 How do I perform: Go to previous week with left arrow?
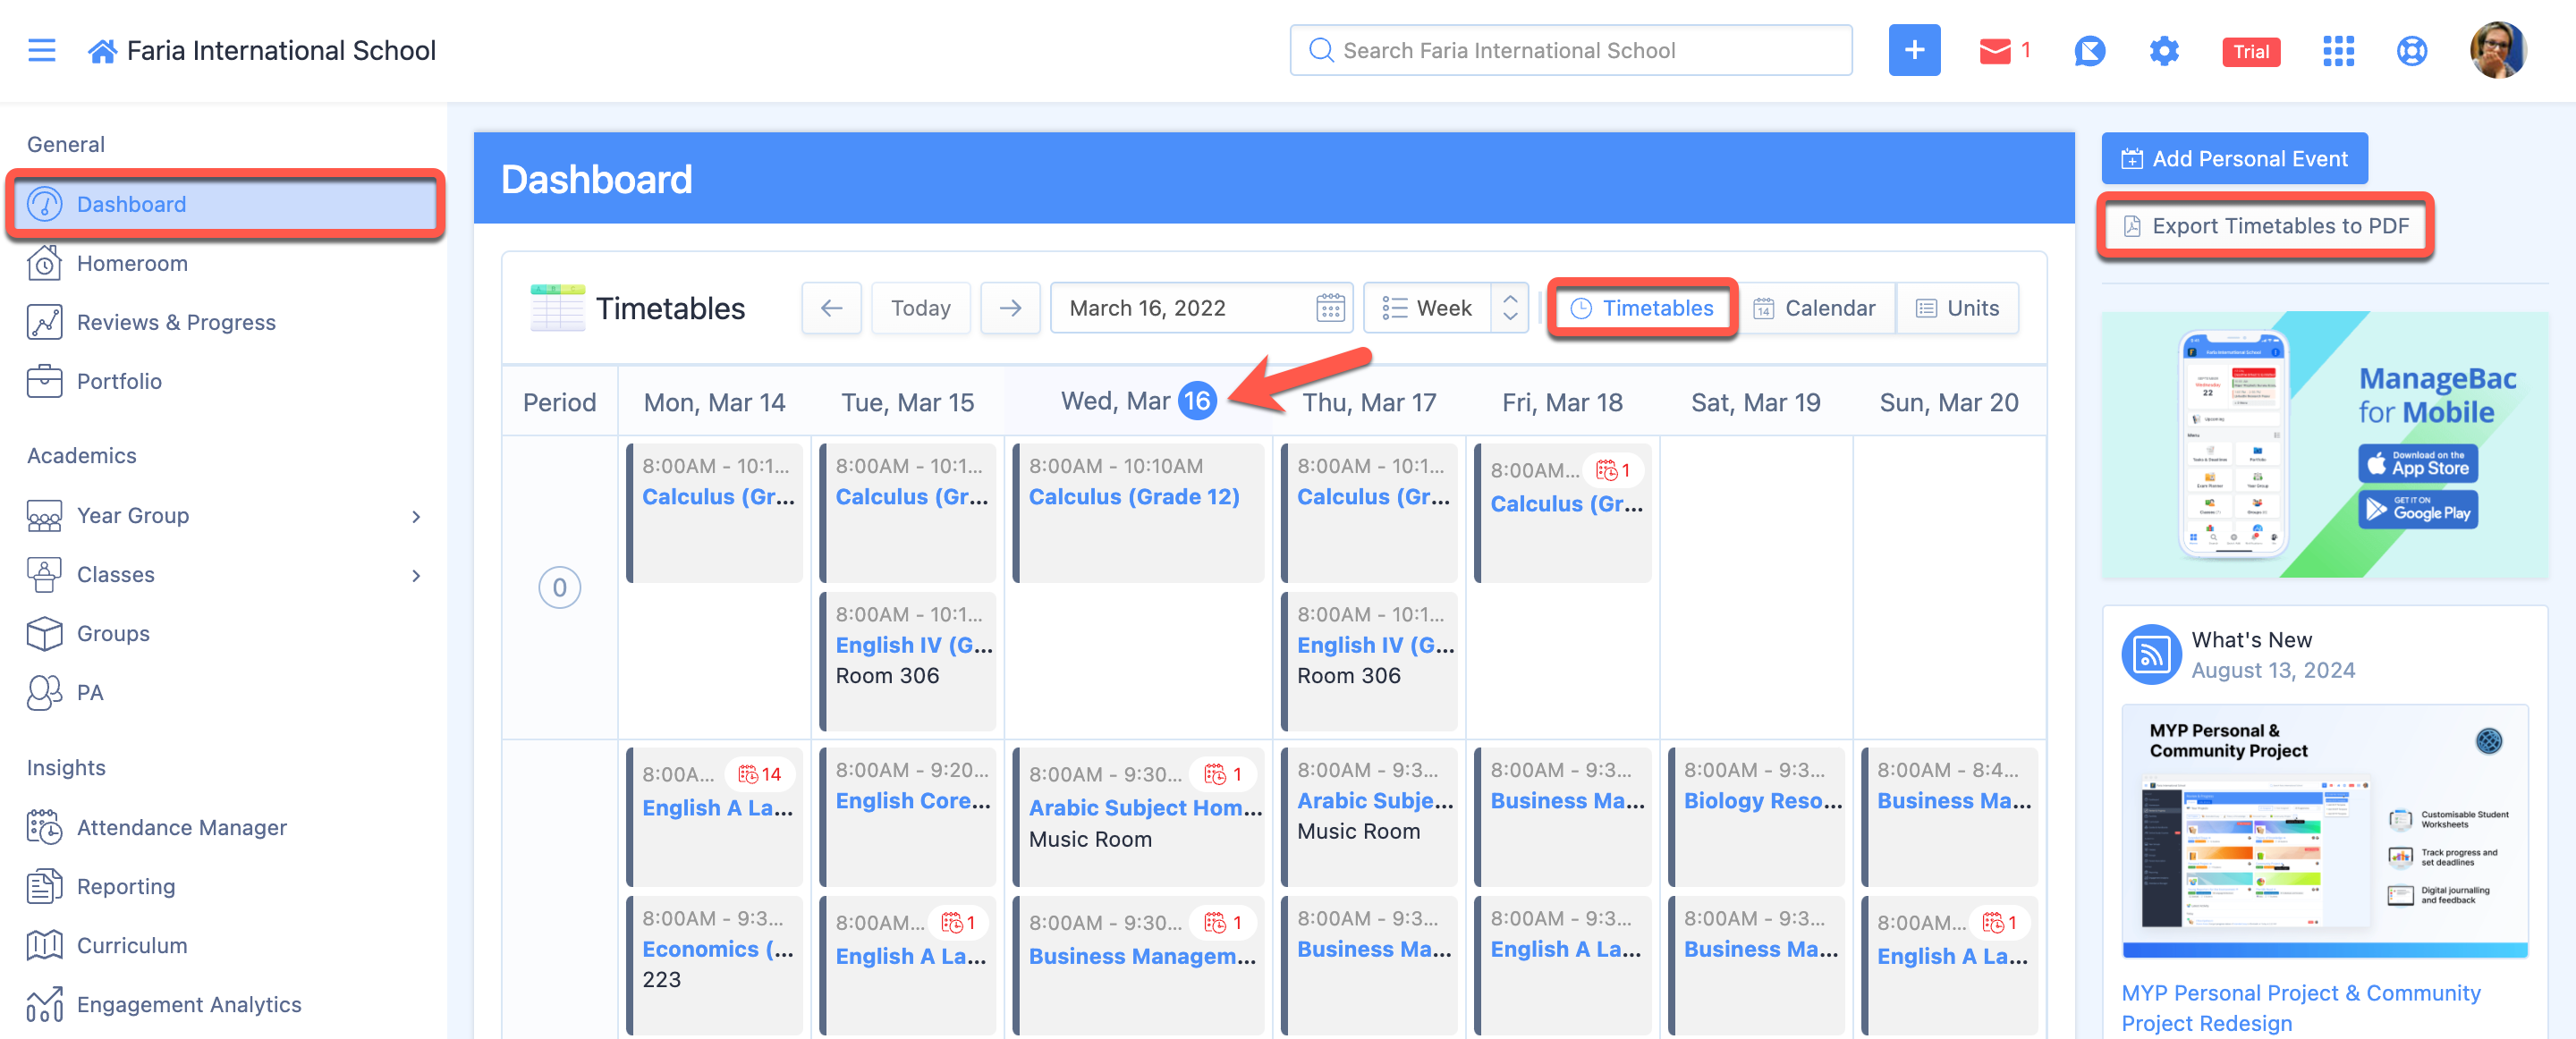click(x=830, y=308)
